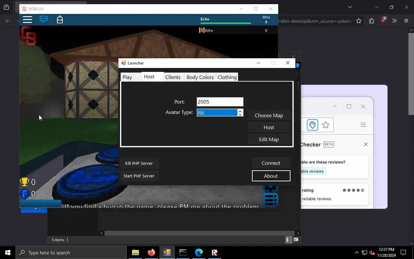Click the Echo health bar in Roblox
The height and width of the screenshot is (259, 414).
[226, 23]
